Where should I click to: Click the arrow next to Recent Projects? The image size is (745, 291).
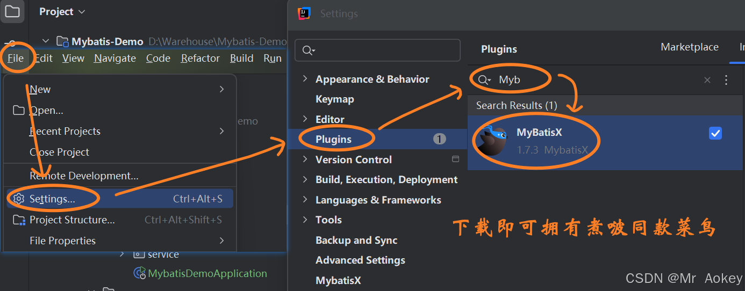point(221,131)
